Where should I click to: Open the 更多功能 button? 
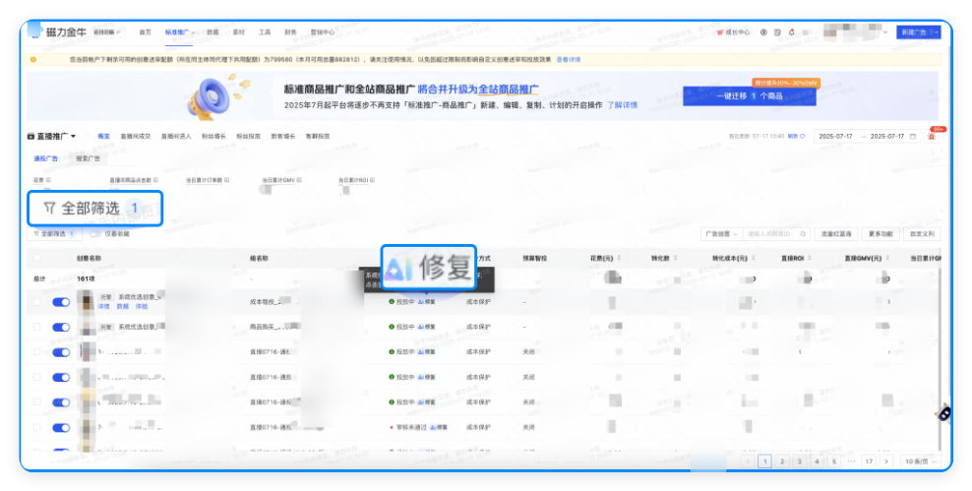pos(881,234)
